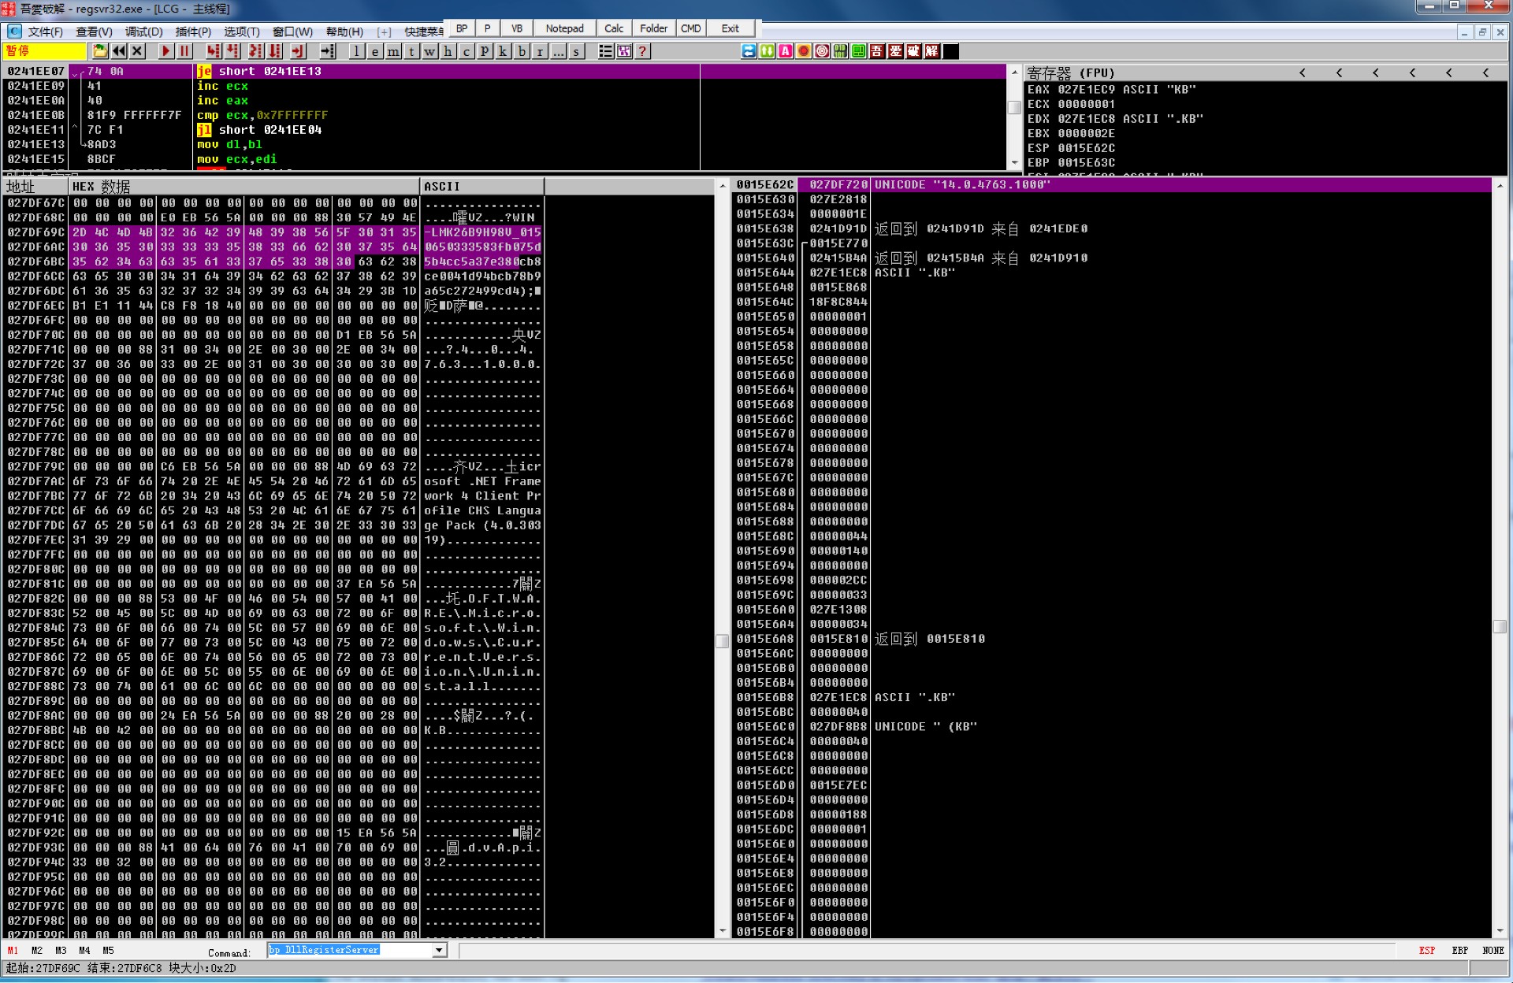1513x983 pixels.
Task: Open the Memory map 'm' icon
Action: [393, 51]
